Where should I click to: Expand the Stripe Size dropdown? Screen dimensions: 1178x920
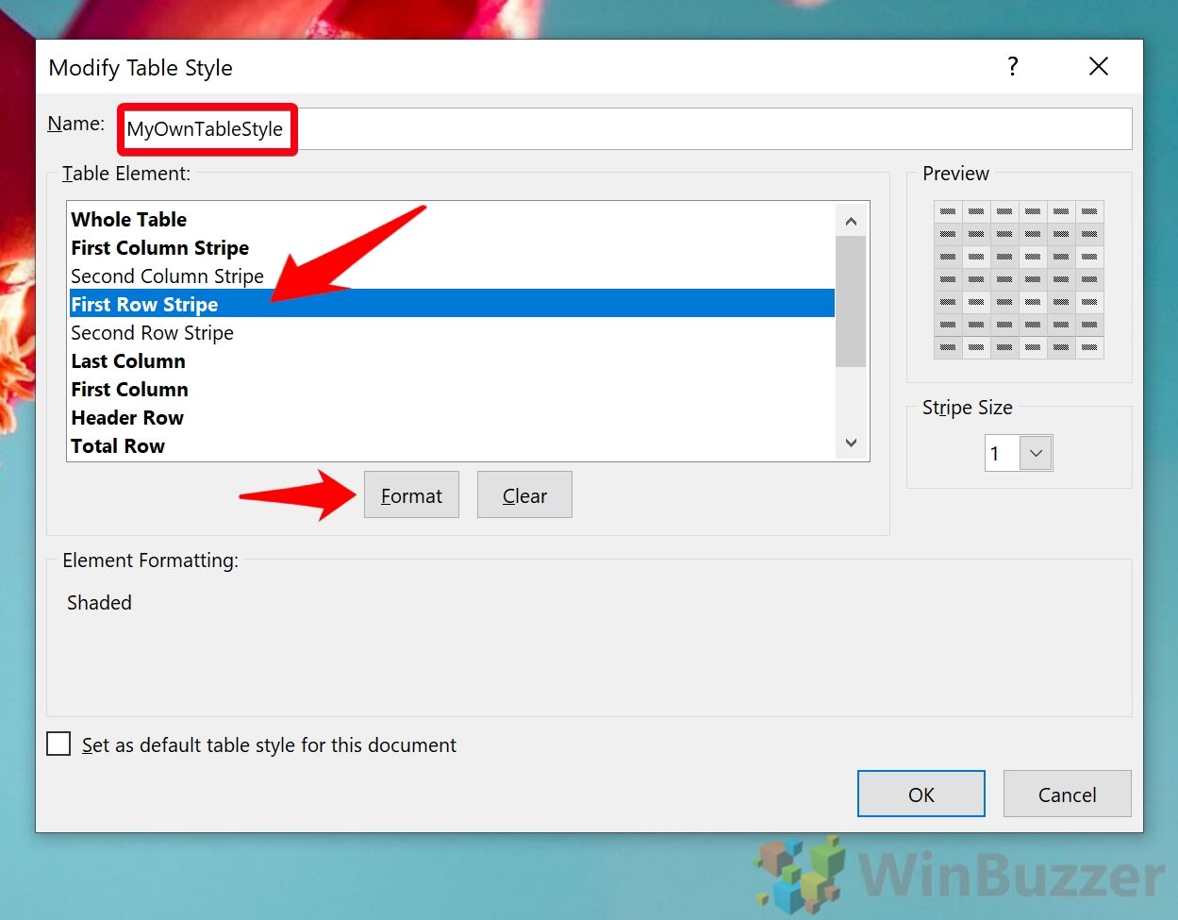(x=1036, y=454)
